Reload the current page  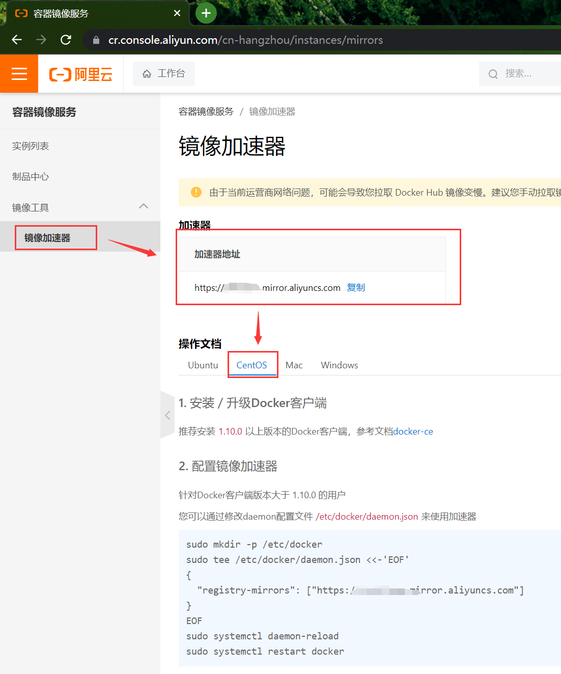[x=66, y=40]
